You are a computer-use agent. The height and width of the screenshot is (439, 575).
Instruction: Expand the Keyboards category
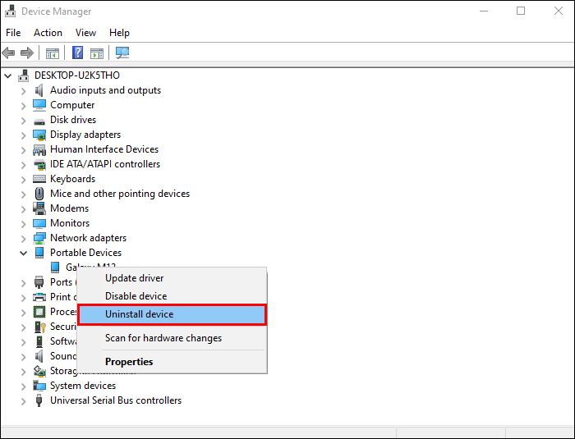[24, 180]
